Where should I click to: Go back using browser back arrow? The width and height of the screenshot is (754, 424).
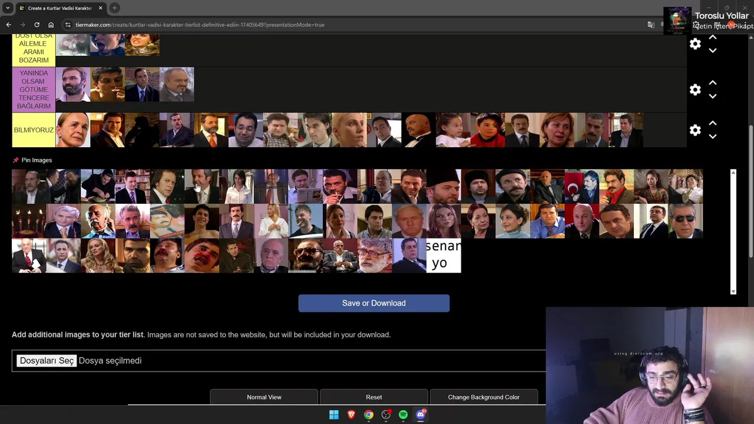[8, 25]
